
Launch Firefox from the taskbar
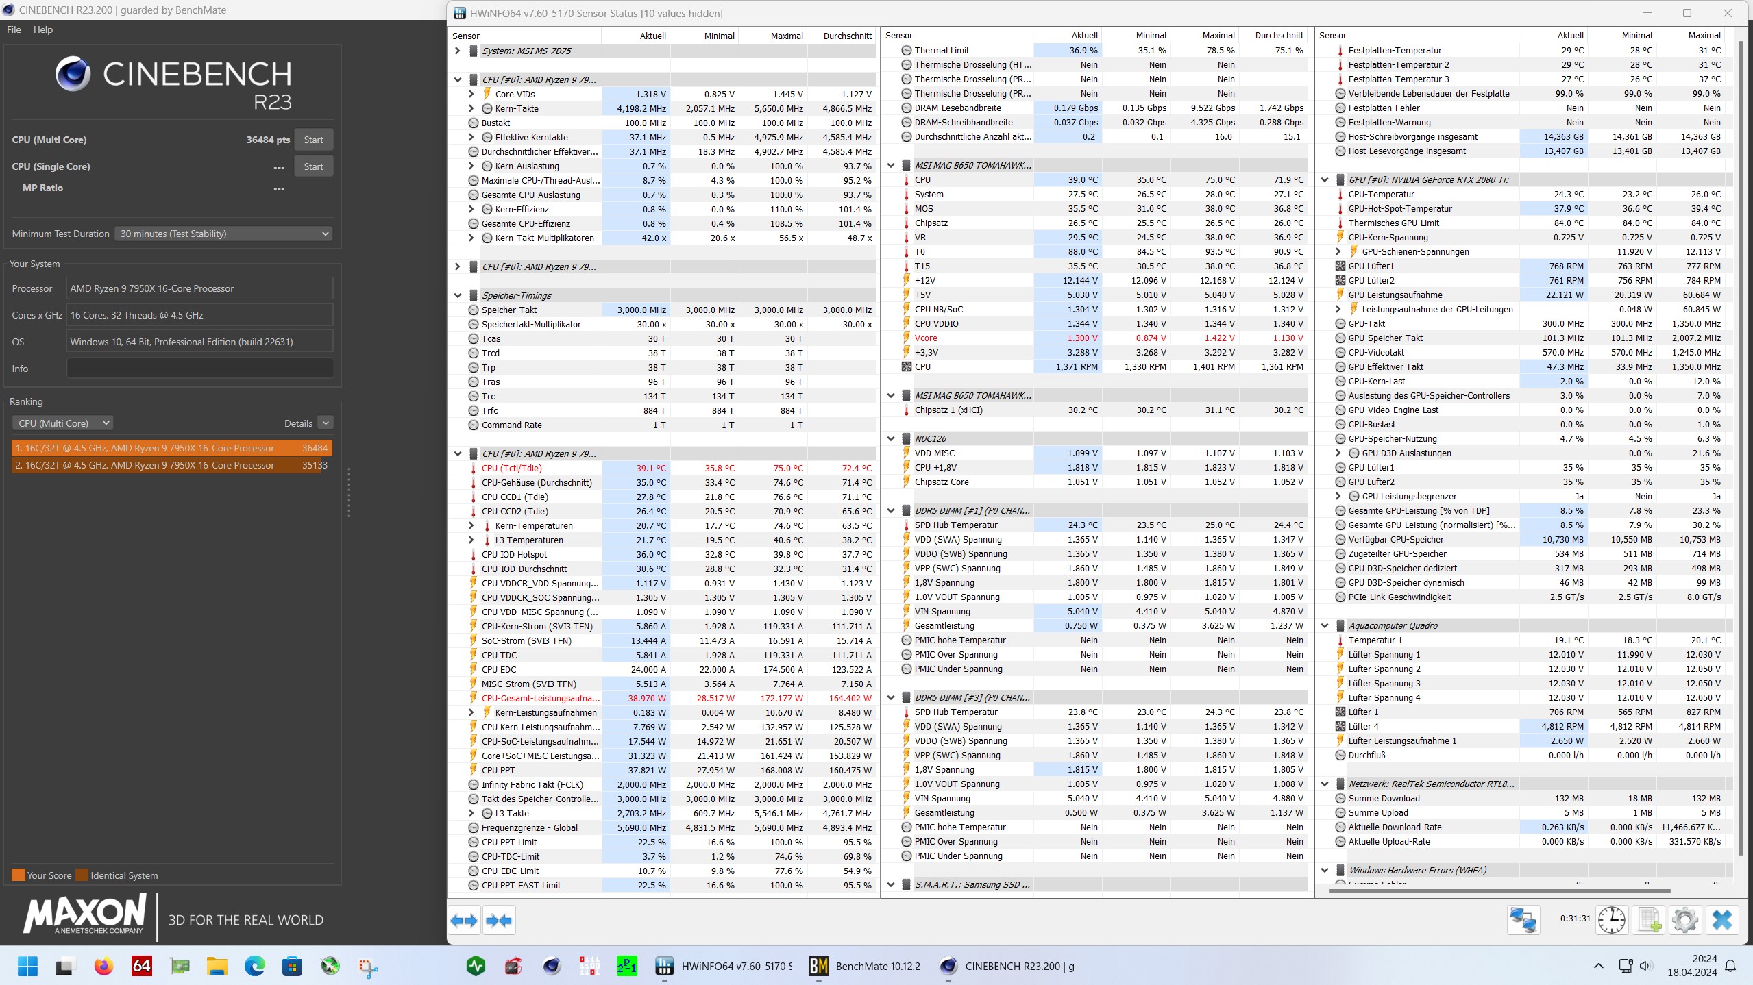(x=103, y=966)
